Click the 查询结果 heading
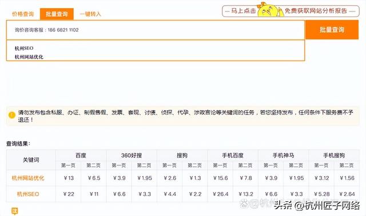Image resolution: width=366 pixels, height=216 pixels. tap(18, 144)
